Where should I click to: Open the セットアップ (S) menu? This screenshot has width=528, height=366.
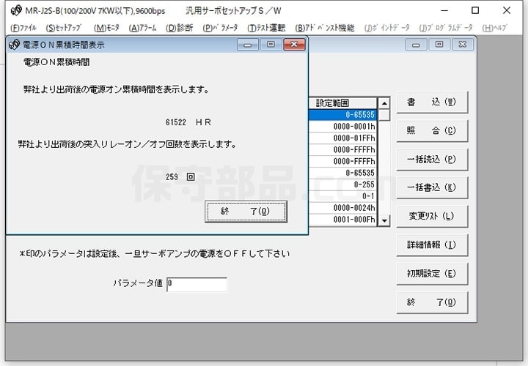click(64, 28)
